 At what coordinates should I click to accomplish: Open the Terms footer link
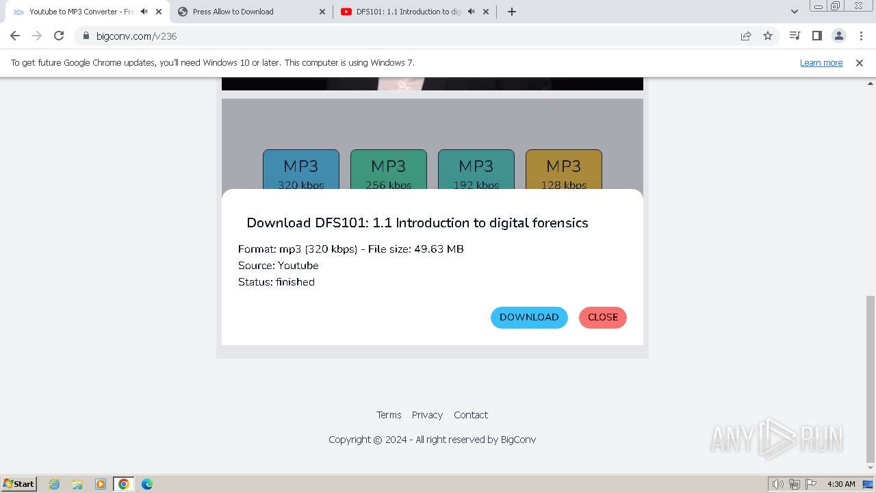pos(389,415)
